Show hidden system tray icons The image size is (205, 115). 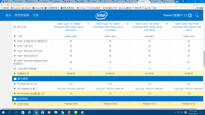pos(175,112)
